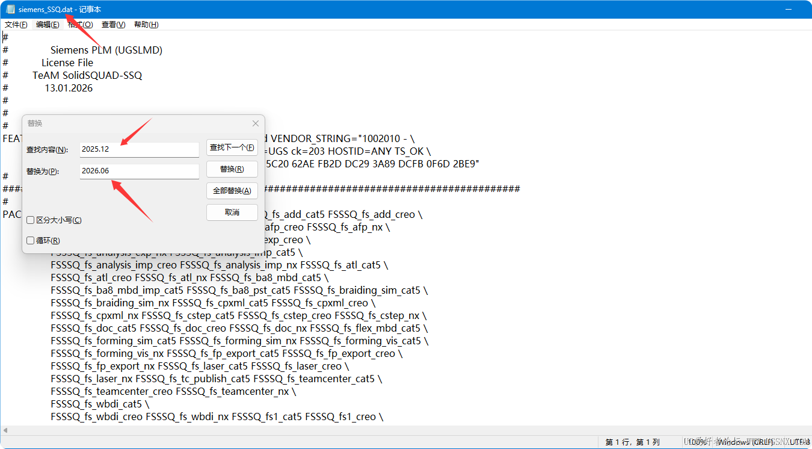Click the 取消 button
812x449 pixels.
[x=232, y=212]
